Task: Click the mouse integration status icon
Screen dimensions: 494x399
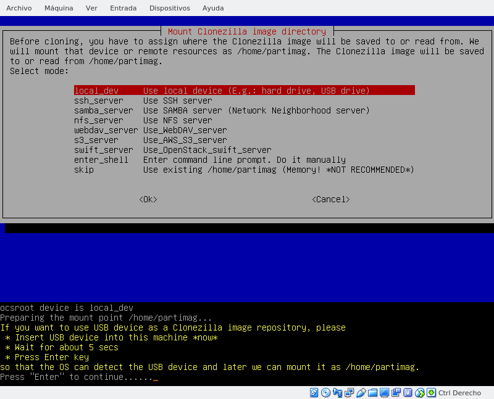Action: point(419,393)
